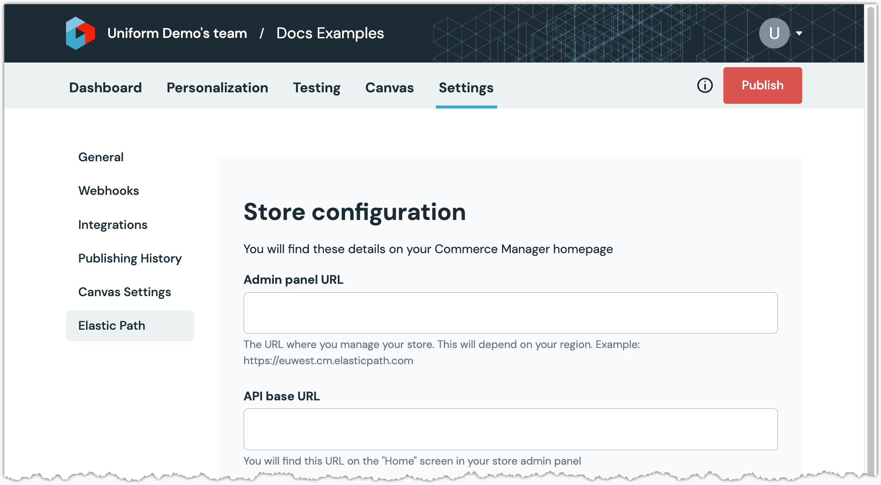Open General settings in sidebar
881x485 pixels.
click(101, 157)
